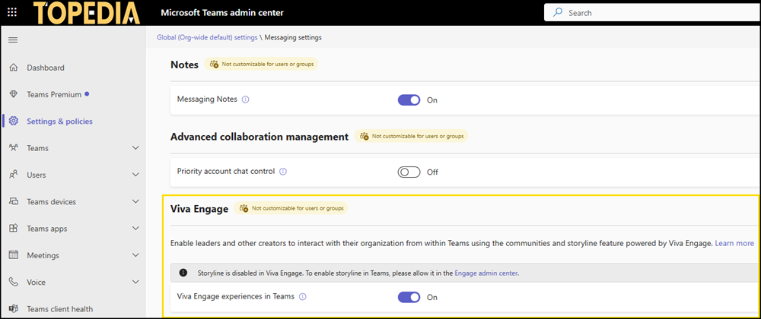
Task: Click the Teams people icon in sidebar
Action: [x=14, y=148]
